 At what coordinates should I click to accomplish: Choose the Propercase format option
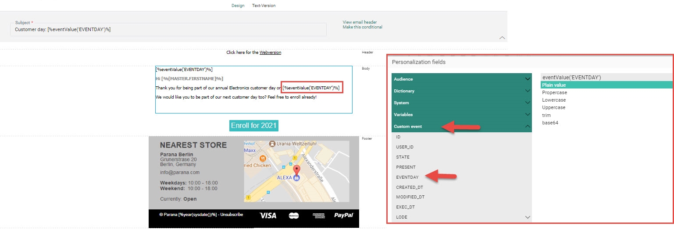pyautogui.click(x=554, y=93)
